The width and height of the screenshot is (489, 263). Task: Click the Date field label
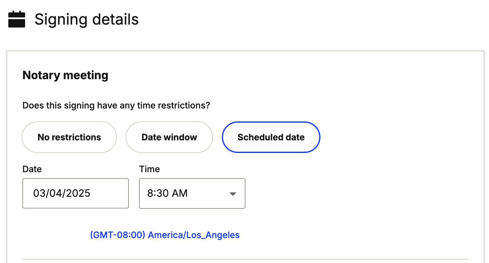[32, 169]
